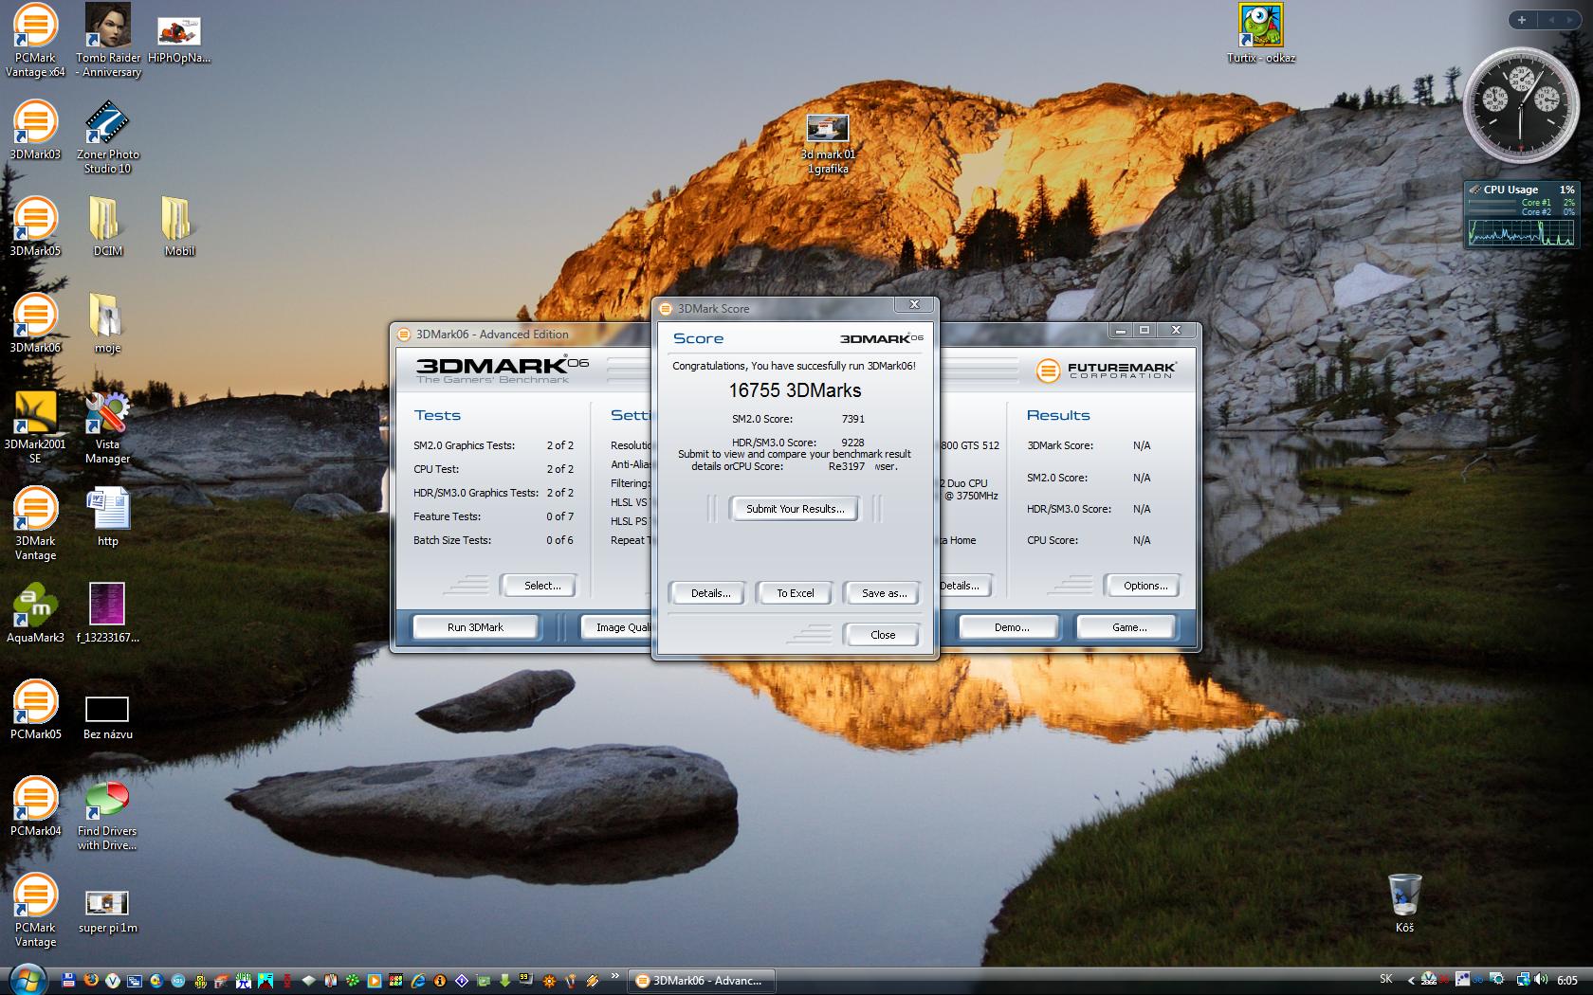Click Submit Your Results button
The width and height of the screenshot is (1593, 995).
pyautogui.click(x=795, y=509)
